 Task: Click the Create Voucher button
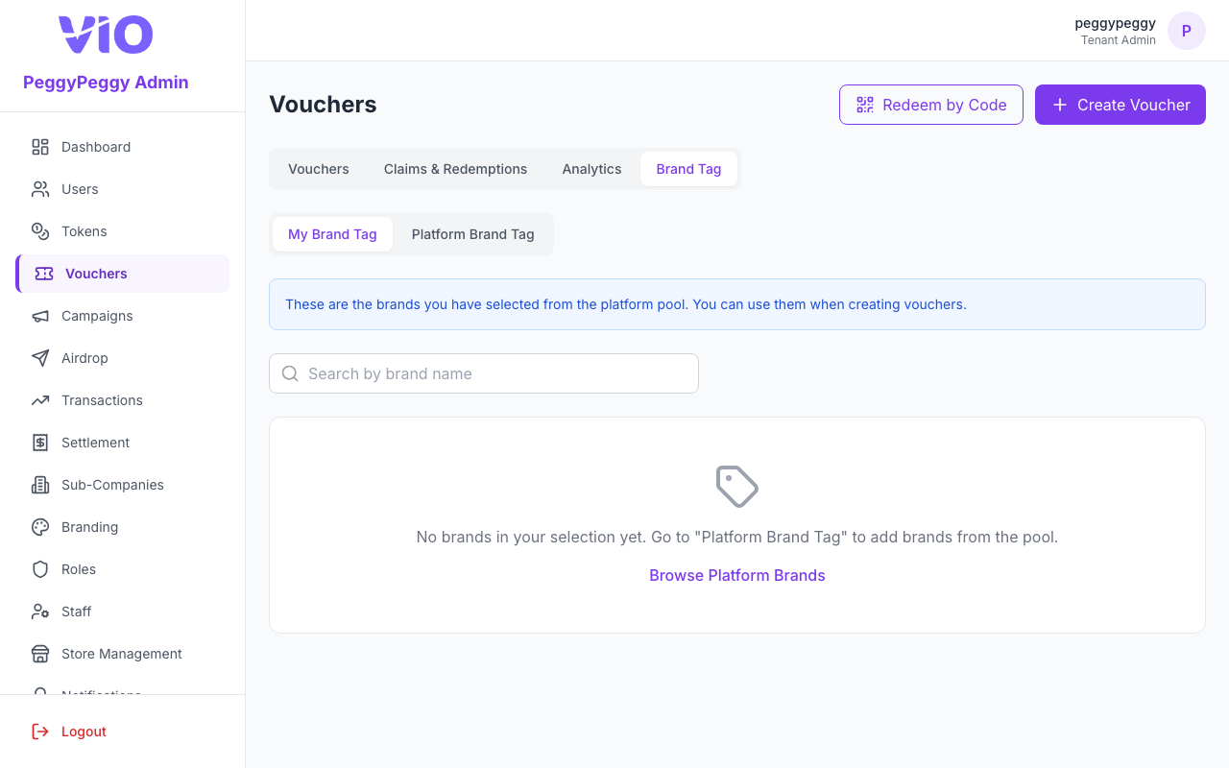click(1121, 105)
